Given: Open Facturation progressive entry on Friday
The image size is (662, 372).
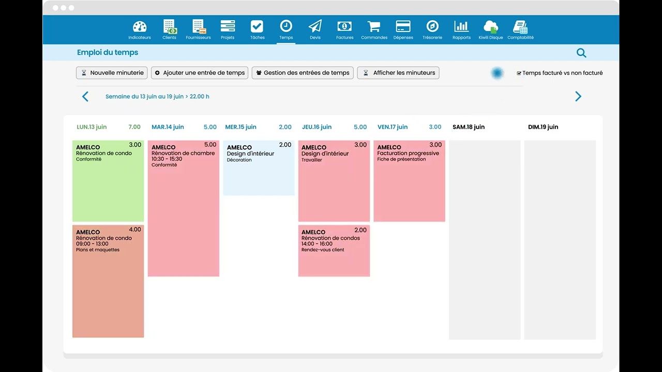Looking at the screenshot, I should click(x=409, y=181).
